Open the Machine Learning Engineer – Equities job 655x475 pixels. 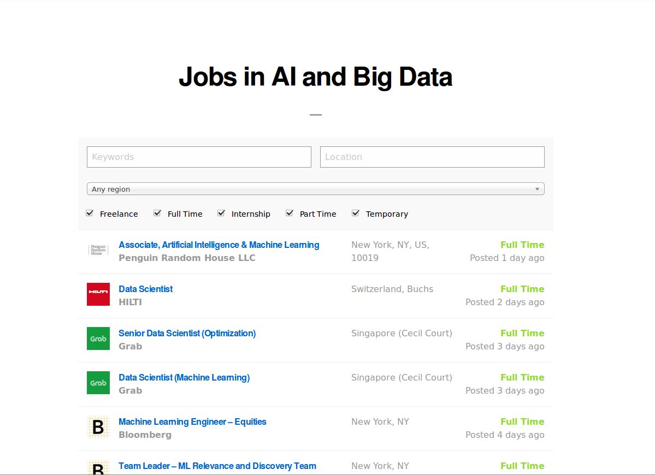(x=192, y=421)
